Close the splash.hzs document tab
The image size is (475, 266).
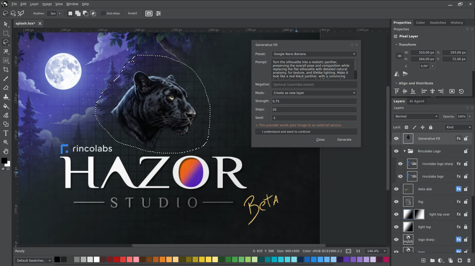pyautogui.click(x=40, y=23)
